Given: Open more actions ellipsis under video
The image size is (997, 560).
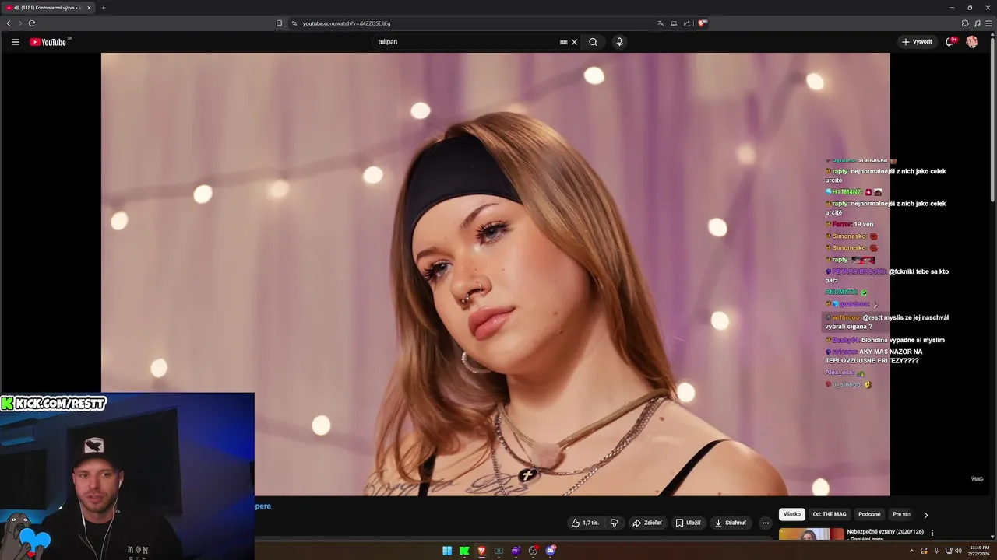Looking at the screenshot, I should click(765, 523).
